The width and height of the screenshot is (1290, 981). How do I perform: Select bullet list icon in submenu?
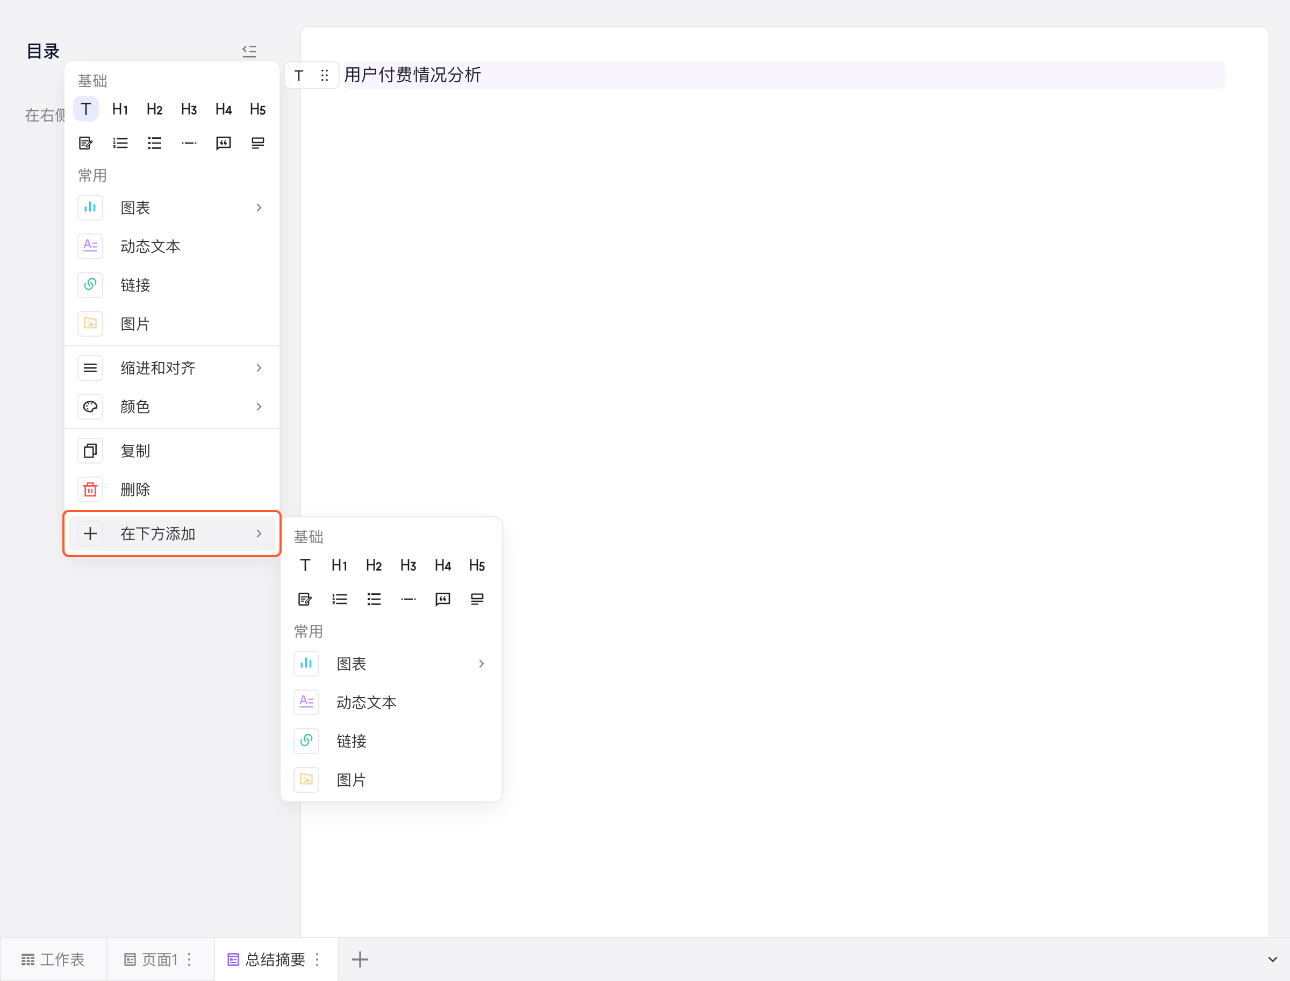[374, 599]
